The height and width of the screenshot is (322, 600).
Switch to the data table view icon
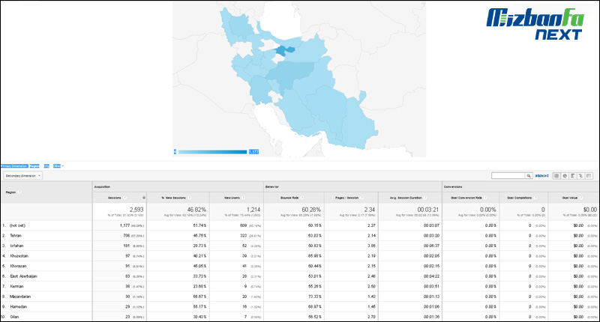[x=556, y=175]
